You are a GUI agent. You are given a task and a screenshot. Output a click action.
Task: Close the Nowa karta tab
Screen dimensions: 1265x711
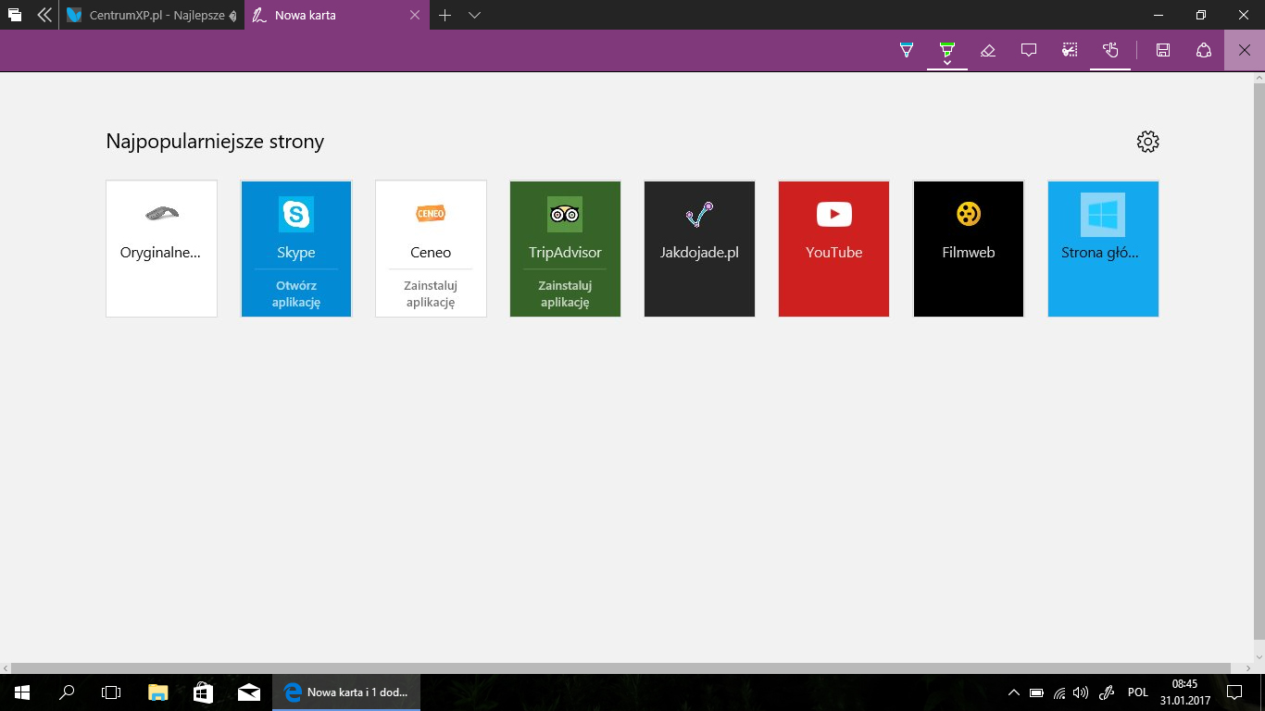point(415,16)
